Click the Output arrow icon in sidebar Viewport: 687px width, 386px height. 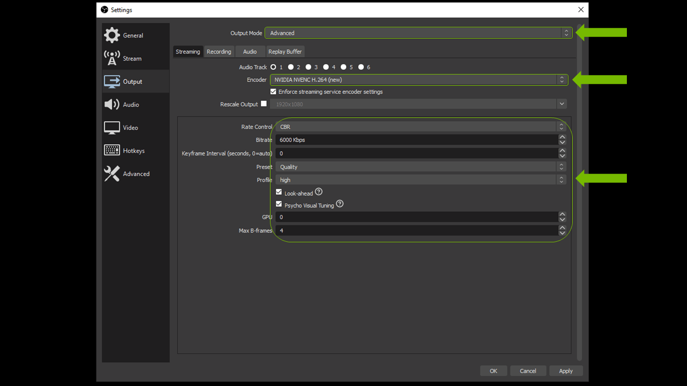click(112, 81)
